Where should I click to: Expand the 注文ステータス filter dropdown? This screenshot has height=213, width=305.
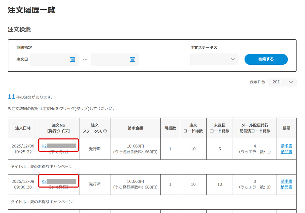(214, 59)
